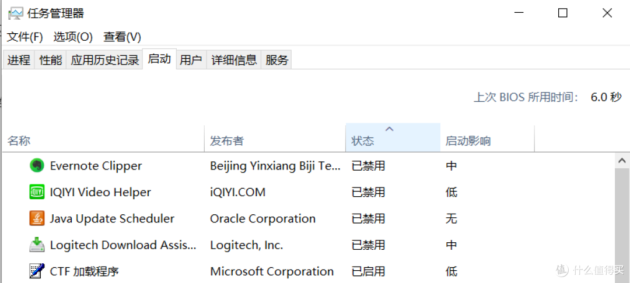The width and height of the screenshot is (630, 283).
Task: Click 已启用 status of CTF 加载程序
Action: (368, 271)
